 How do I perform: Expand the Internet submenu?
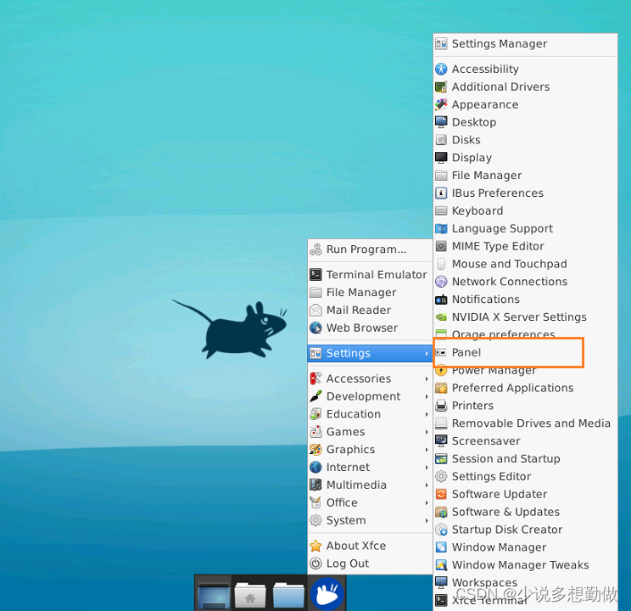tap(370, 468)
